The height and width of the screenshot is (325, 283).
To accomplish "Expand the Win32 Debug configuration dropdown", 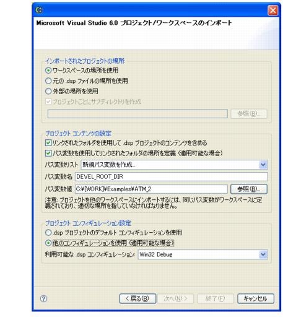I will point(202,254).
